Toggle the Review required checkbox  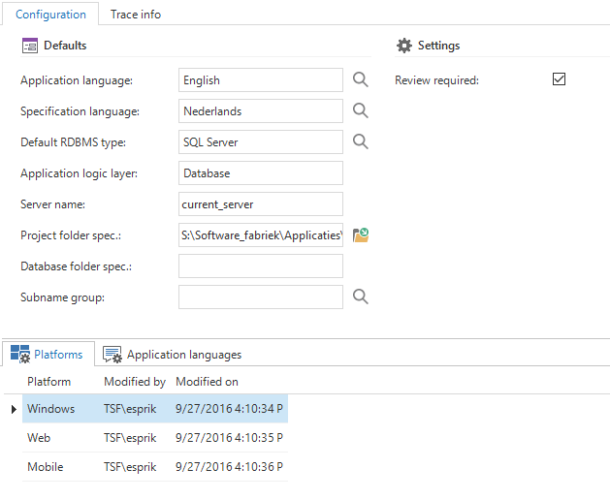click(x=559, y=79)
